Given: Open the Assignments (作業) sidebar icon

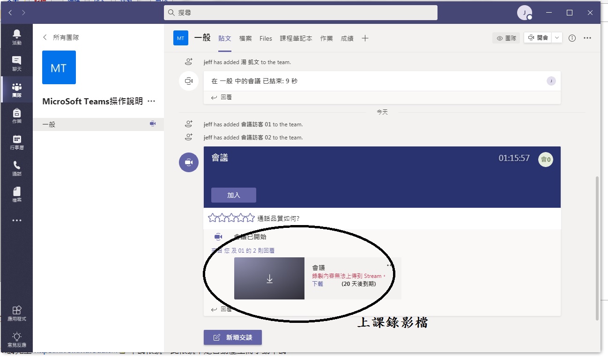Looking at the screenshot, I should point(16,116).
